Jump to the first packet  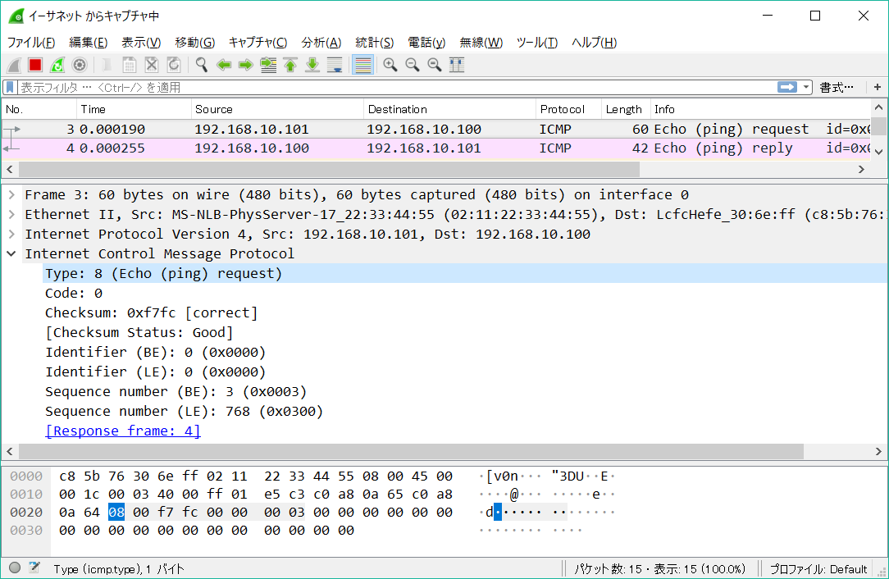(290, 64)
